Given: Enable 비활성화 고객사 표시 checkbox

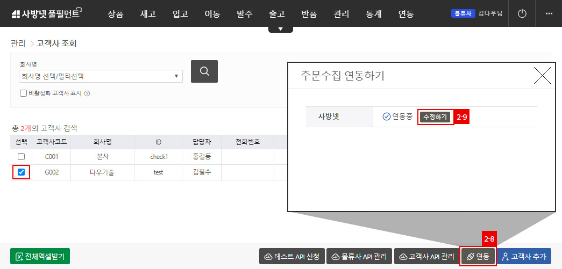Looking at the screenshot, I should (23, 93).
